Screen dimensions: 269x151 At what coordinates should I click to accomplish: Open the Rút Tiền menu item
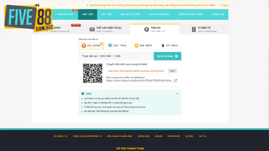(x=107, y=14)
